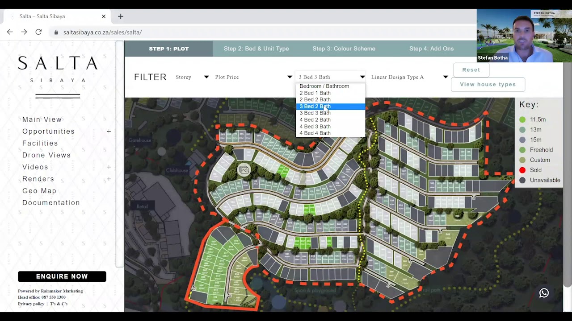Close the Salta – Salta Sibaya tab

[104, 16]
